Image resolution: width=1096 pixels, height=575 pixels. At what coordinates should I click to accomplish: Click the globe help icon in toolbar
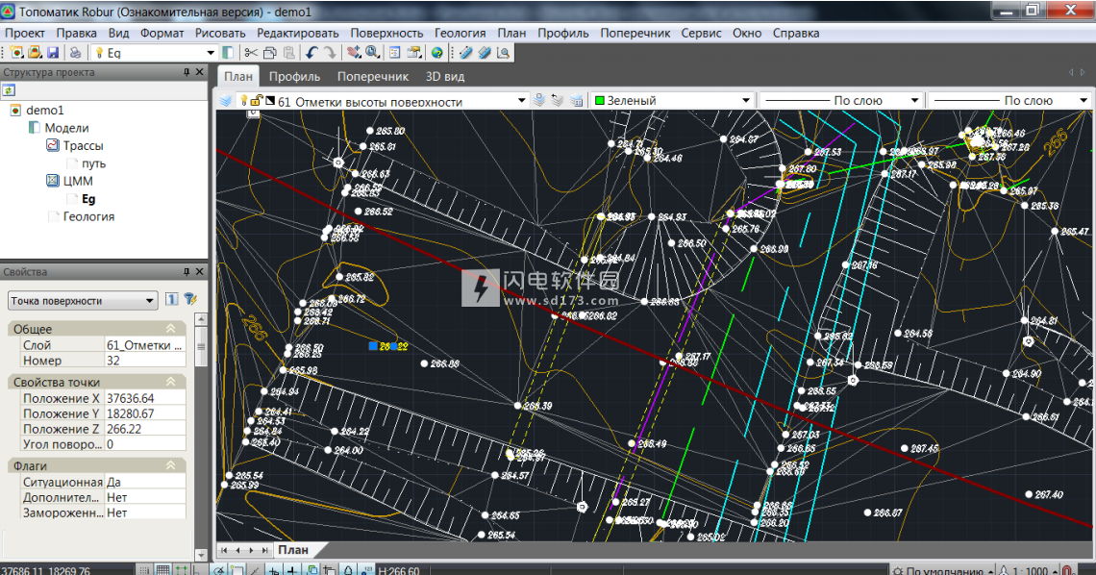[436, 52]
